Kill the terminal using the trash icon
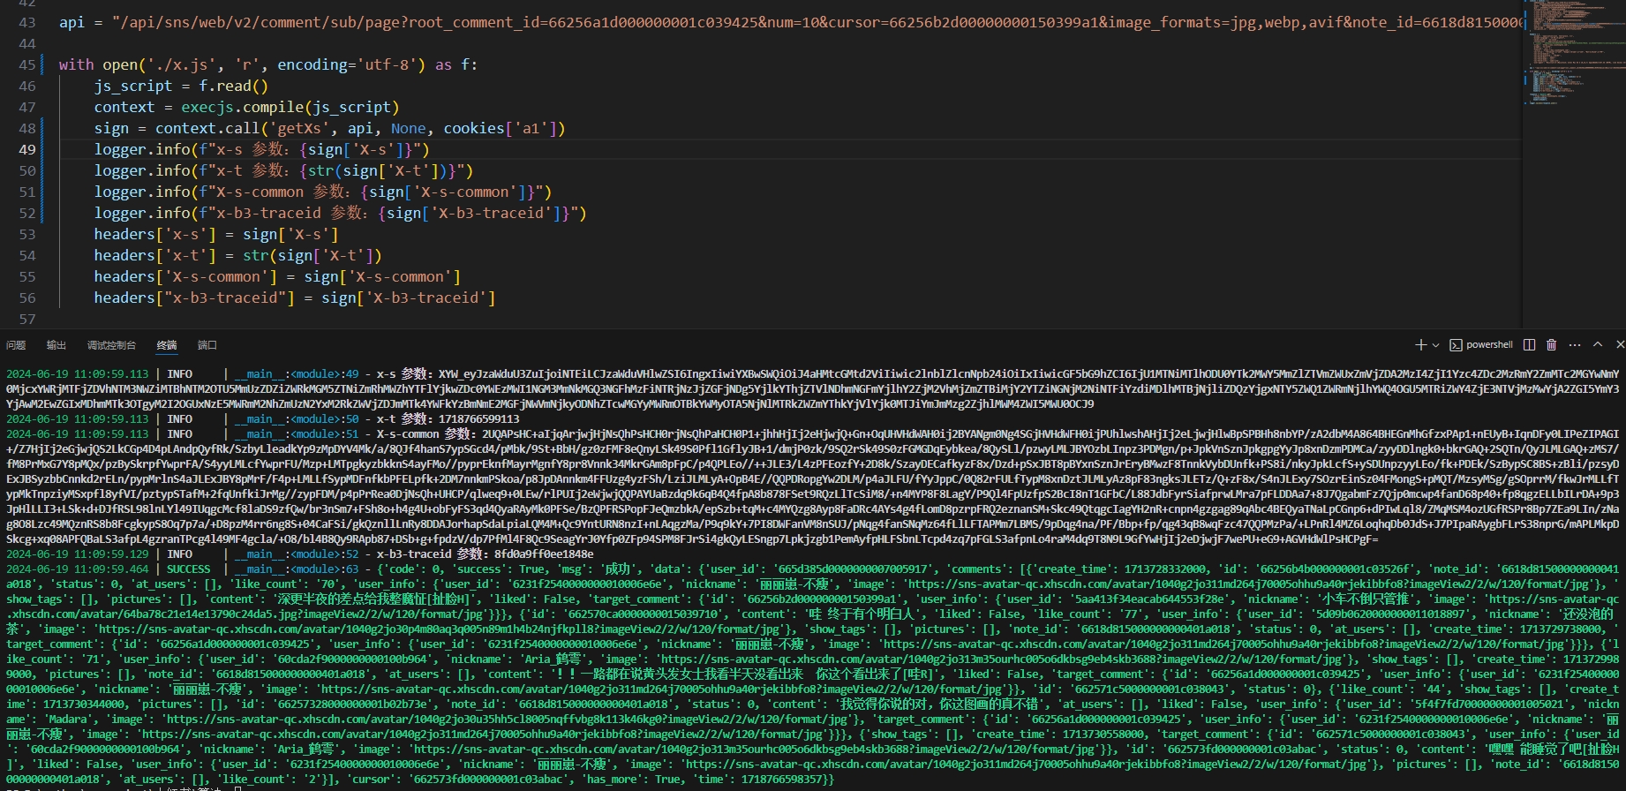Image resolution: width=1626 pixels, height=791 pixels. pyautogui.click(x=1552, y=345)
